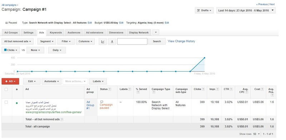Open the Daily granularity dropdown
This screenshot has height=140, width=286.
(x=57, y=50)
